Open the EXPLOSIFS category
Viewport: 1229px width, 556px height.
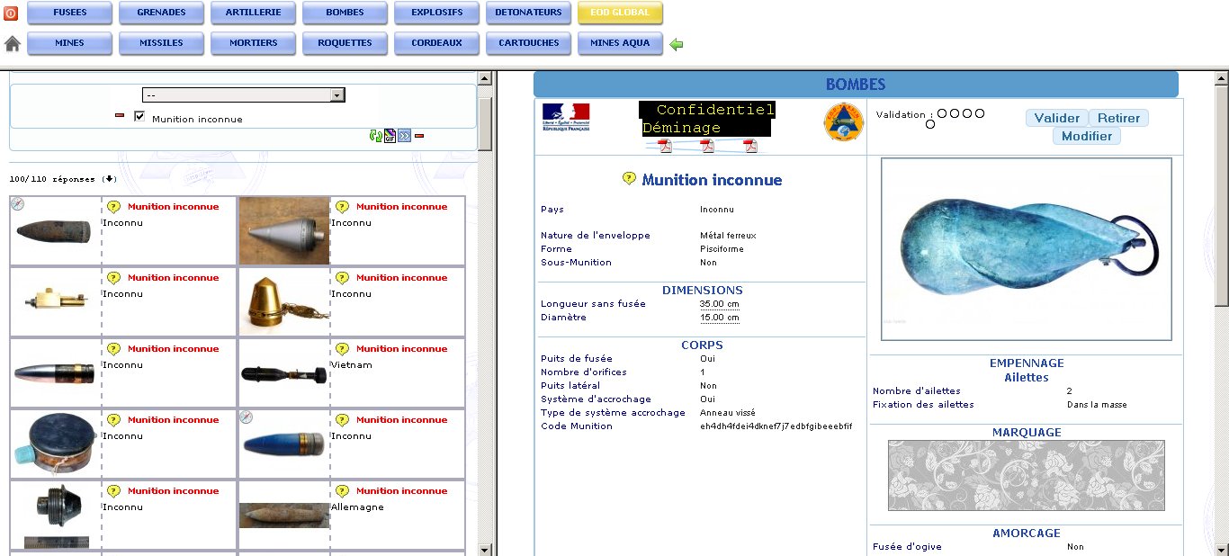(x=436, y=13)
